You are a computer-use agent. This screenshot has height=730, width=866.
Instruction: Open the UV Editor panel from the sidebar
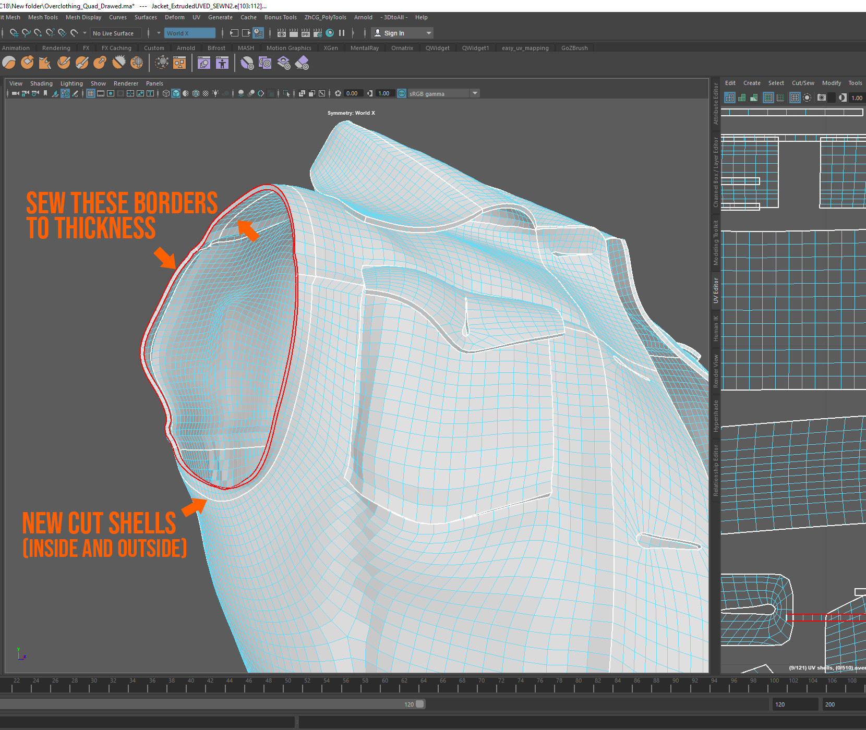pyautogui.click(x=716, y=289)
